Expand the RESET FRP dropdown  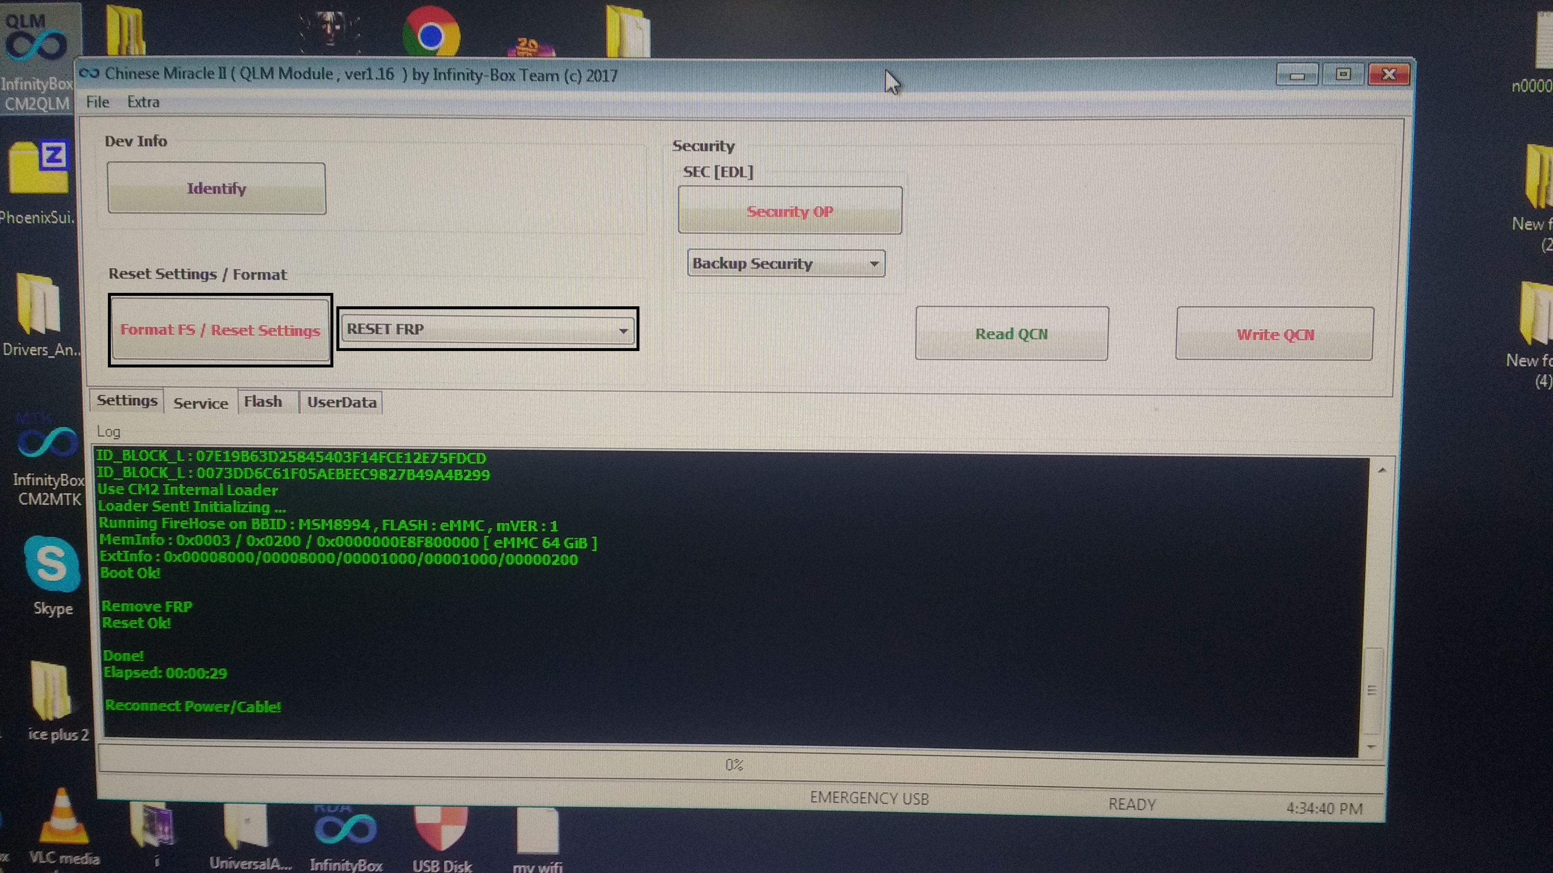623,330
